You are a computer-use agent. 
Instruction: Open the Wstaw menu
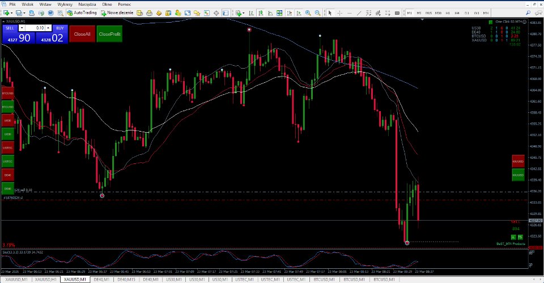coord(45,4)
